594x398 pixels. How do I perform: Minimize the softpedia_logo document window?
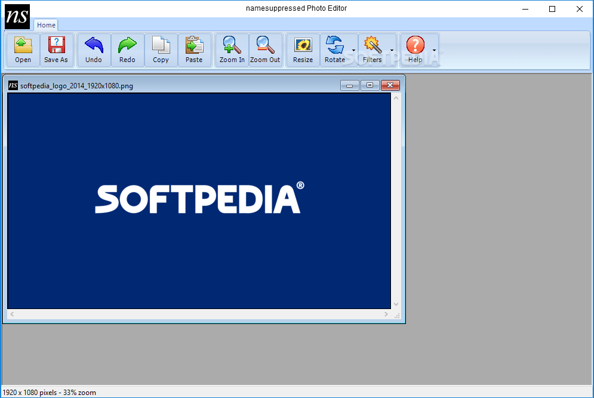tap(350, 85)
